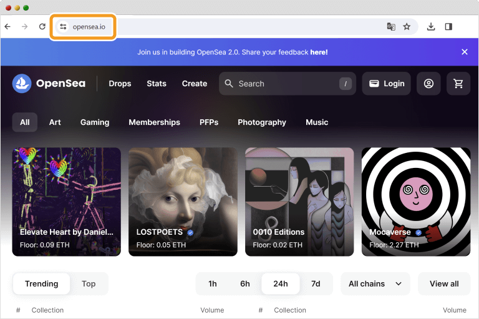Select the Art category
The width and height of the screenshot is (479, 319).
point(55,122)
